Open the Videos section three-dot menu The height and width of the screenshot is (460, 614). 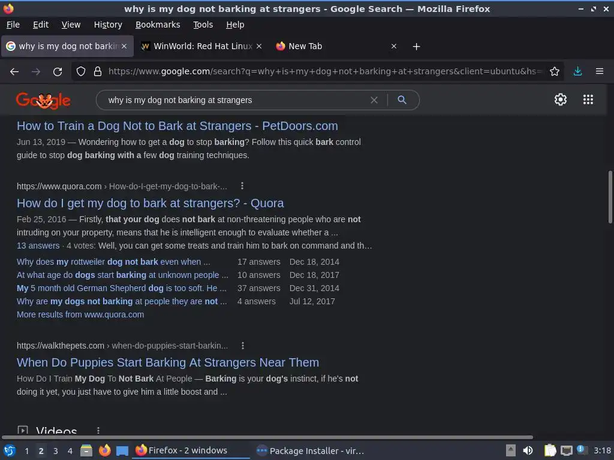98,430
